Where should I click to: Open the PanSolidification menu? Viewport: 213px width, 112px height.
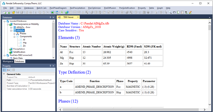coord(127,8)
